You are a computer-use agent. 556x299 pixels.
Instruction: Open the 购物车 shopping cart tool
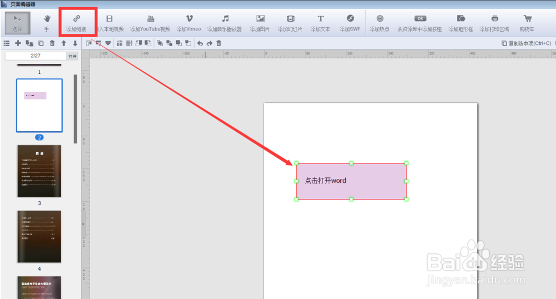coord(527,23)
